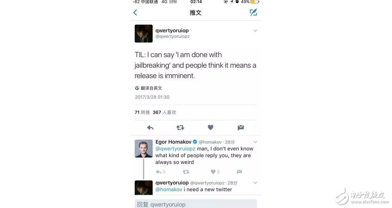Image resolution: width=392 pixels, height=208 pixels.
Task: Send main tweet via direct message
Action: pyautogui.click(x=240, y=128)
